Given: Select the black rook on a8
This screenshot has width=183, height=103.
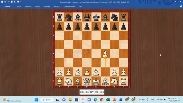Looking at the screenshot, I should 59,17.
